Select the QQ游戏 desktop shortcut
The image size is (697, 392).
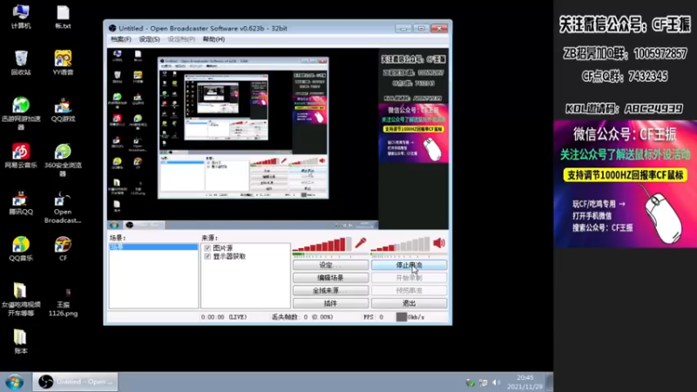(63, 110)
